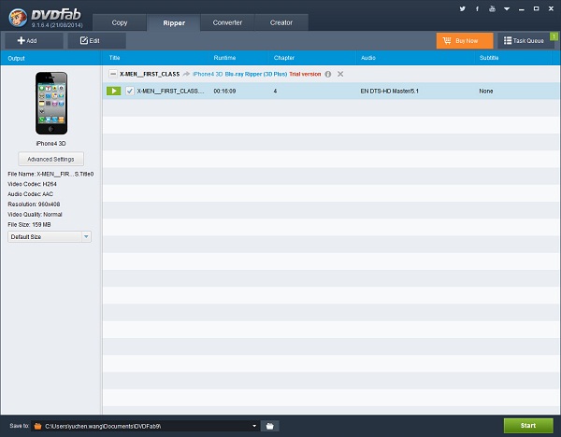Uncheck the X-MEN__FIRST_CLASS title checkbox
Viewport: 561px width, 437px height.
(x=130, y=91)
